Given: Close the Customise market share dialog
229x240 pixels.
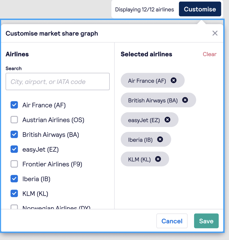Looking at the screenshot, I should [215, 33].
